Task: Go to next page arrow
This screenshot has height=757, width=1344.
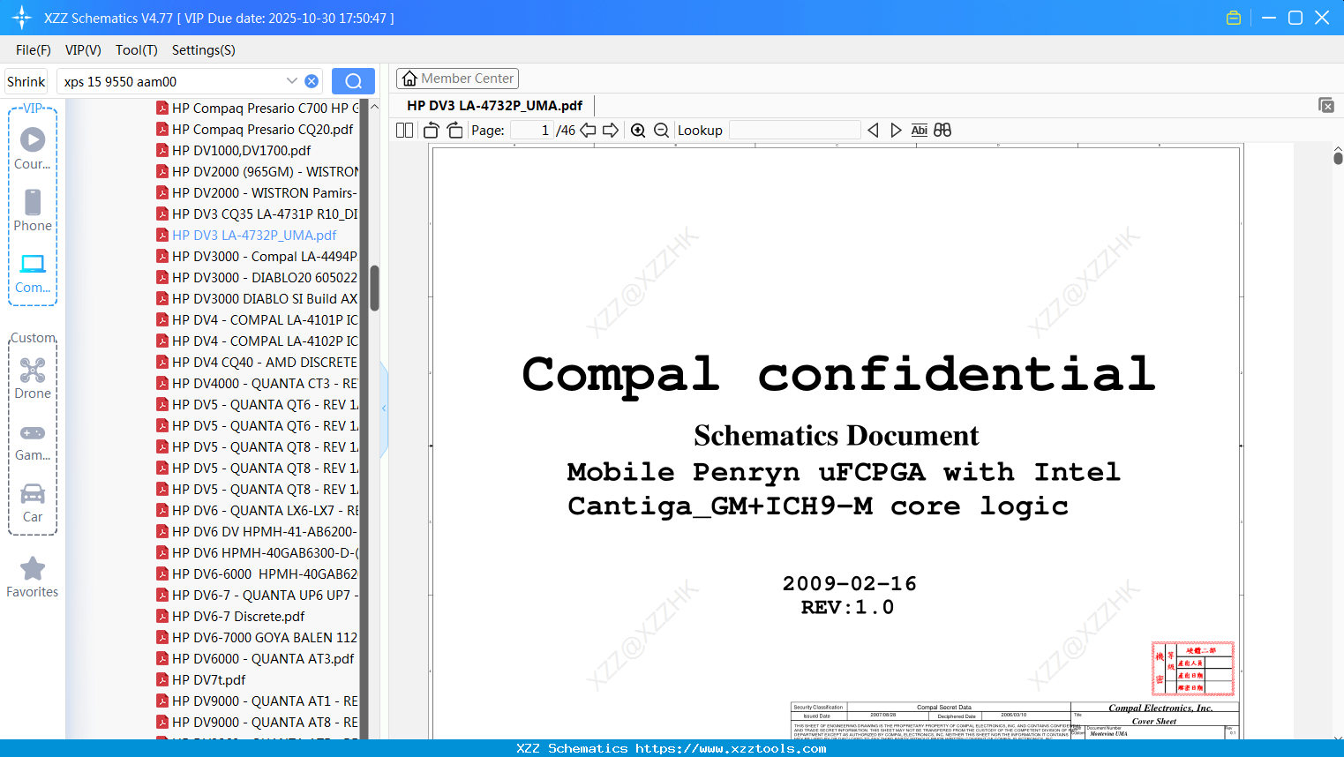Action: click(611, 130)
